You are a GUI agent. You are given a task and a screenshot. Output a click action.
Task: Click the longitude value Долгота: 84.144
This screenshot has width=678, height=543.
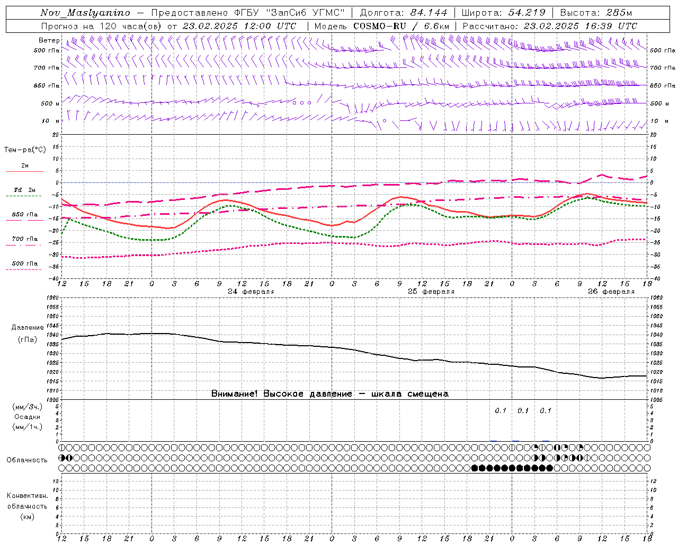pyautogui.click(x=404, y=13)
